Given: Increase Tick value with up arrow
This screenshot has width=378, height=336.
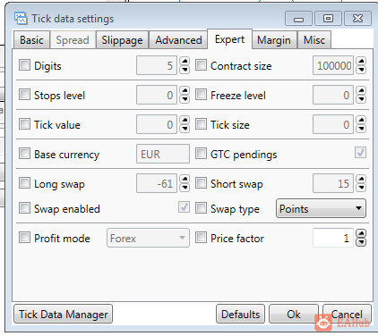Looking at the screenshot, I should tap(185, 120).
